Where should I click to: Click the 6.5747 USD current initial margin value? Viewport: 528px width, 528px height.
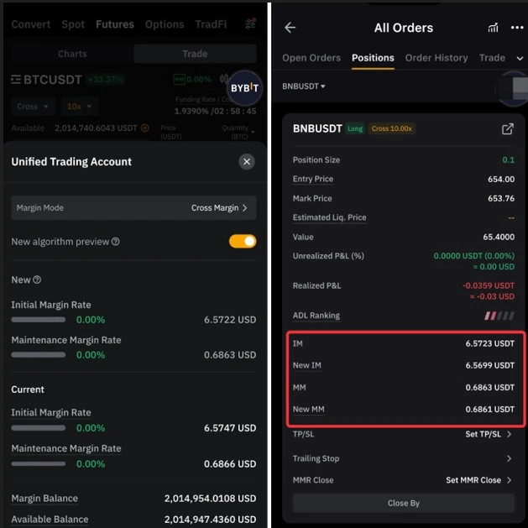coord(230,428)
